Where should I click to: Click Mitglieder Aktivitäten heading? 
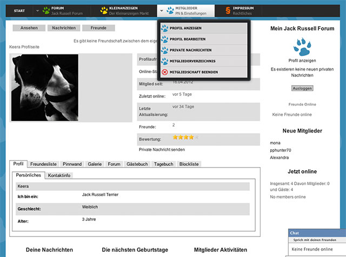coord(221,250)
